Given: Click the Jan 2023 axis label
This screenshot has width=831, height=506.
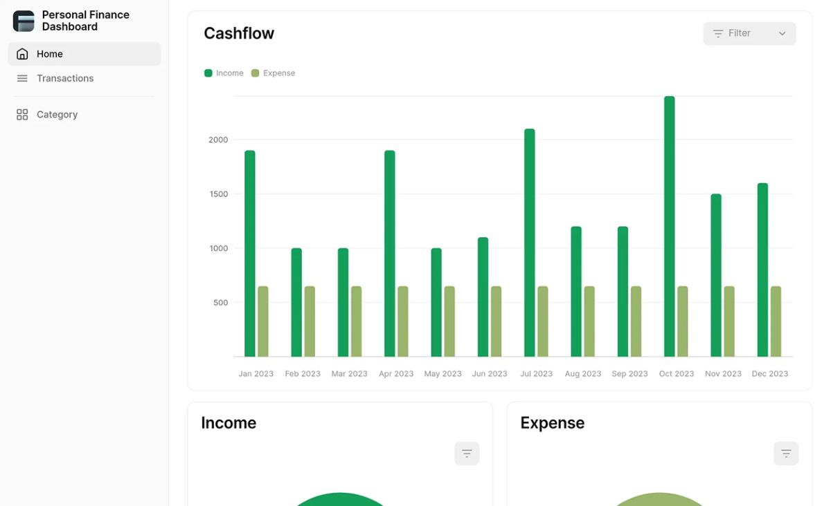Looking at the screenshot, I should pyautogui.click(x=256, y=374).
